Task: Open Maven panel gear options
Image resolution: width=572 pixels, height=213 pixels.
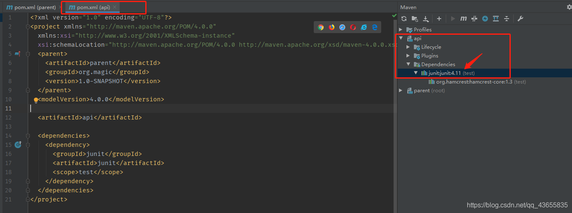Action: (569, 7)
